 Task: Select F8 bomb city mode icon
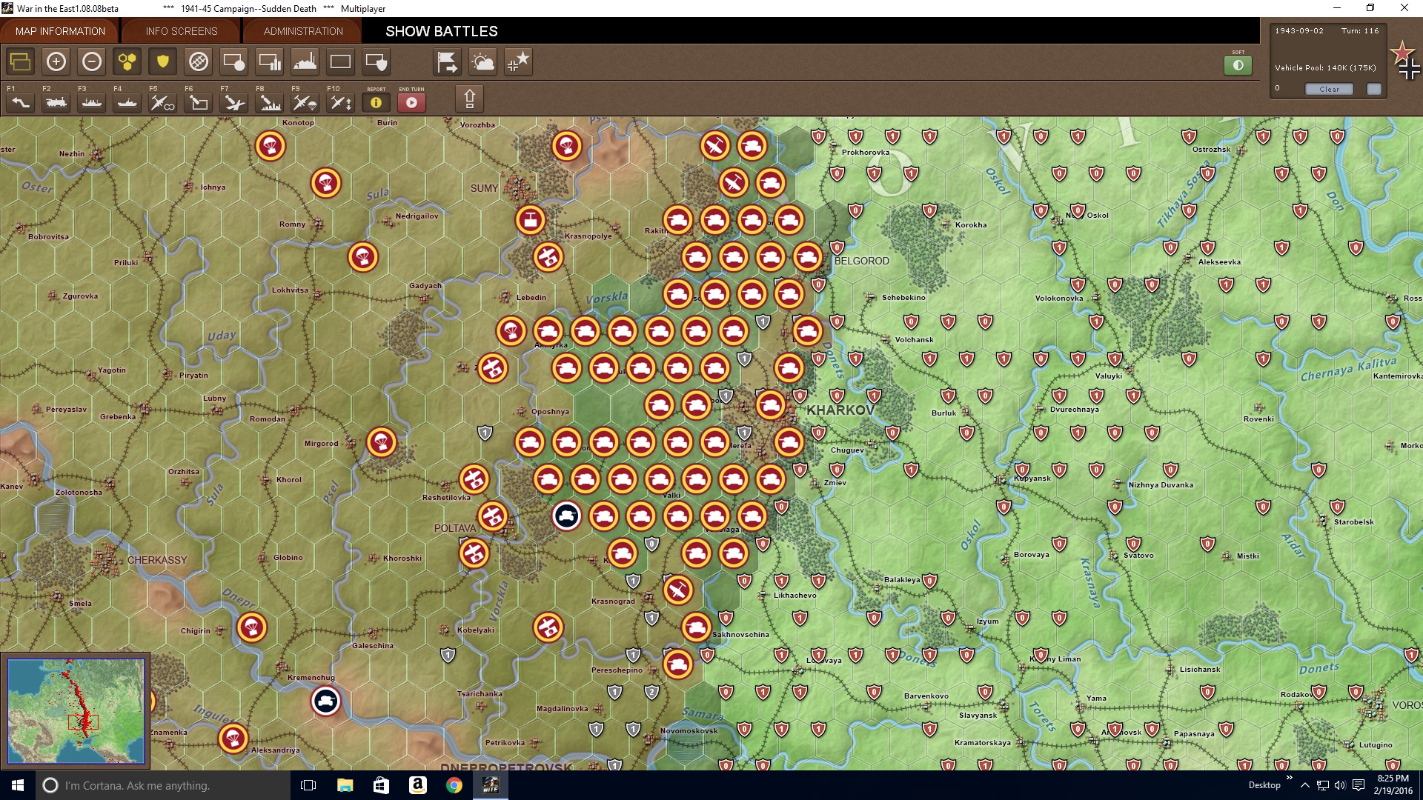(x=270, y=102)
